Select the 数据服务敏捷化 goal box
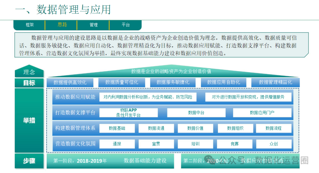The height and width of the screenshot is (173, 319). click(x=173, y=83)
